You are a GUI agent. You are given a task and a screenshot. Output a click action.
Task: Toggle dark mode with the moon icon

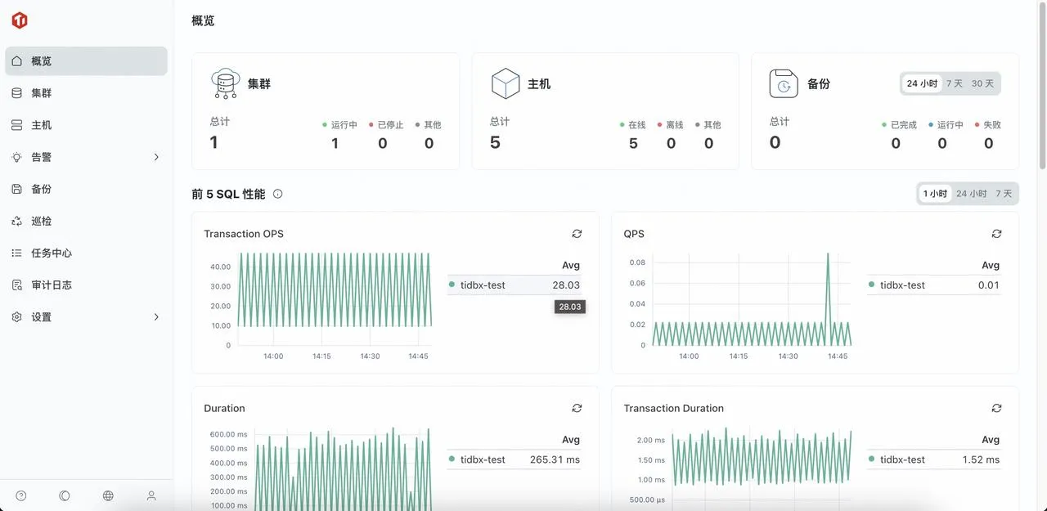point(64,495)
